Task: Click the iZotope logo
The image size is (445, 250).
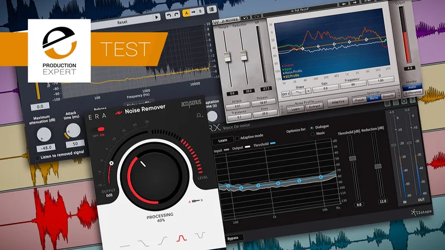Action: tap(422, 212)
